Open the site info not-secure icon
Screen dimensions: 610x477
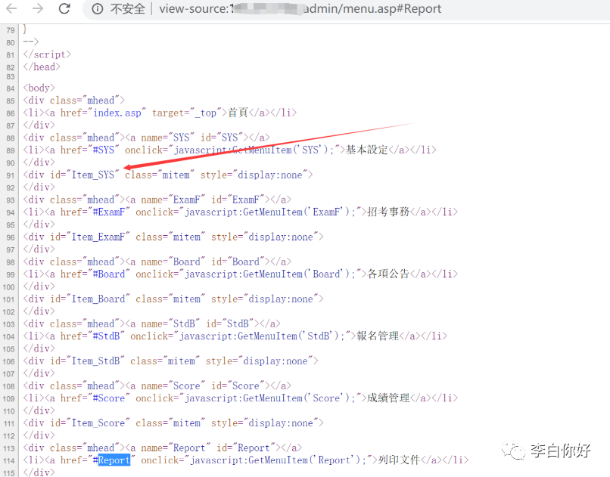pyautogui.click(x=98, y=8)
